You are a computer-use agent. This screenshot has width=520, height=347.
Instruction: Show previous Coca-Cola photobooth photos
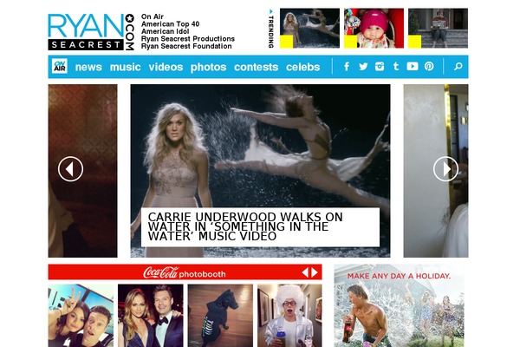pos(305,272)
